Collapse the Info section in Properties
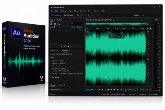 pyautogui.click(x=50, y=58)
